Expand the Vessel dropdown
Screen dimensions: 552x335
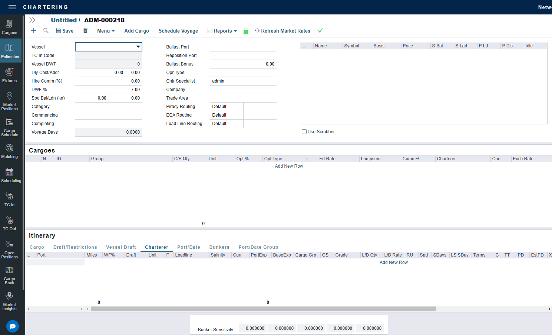(138, 47)
